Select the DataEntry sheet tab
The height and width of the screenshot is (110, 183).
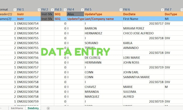(x=33, y=108)
